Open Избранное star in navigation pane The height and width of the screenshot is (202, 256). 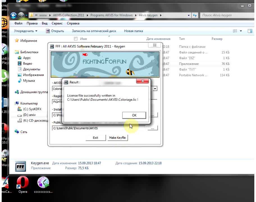coord(17,40)
